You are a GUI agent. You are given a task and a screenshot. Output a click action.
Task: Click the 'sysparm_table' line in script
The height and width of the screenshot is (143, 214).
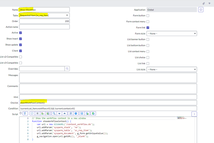(64, 130)
